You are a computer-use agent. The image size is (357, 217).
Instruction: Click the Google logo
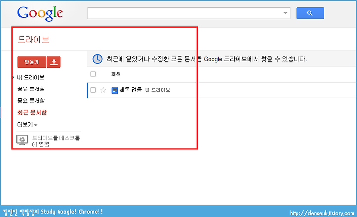point(40,14)
